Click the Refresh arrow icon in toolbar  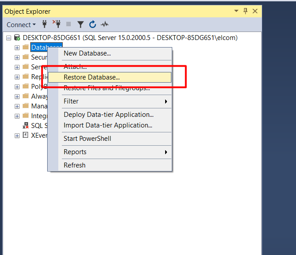pyautogui.click(x=93, y=24)
